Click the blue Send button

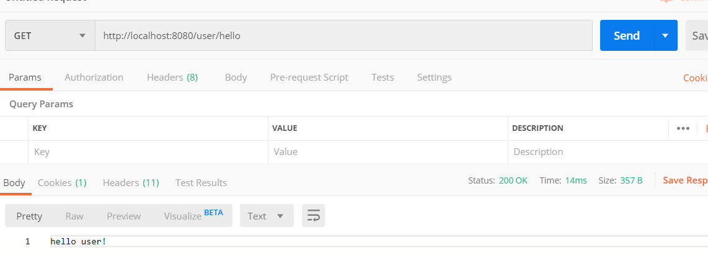(626, 36)
